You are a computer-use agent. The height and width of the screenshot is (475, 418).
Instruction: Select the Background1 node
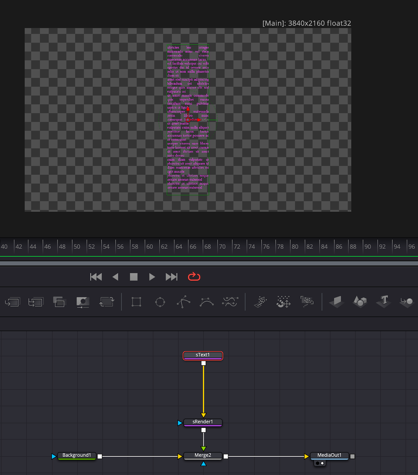77,456
